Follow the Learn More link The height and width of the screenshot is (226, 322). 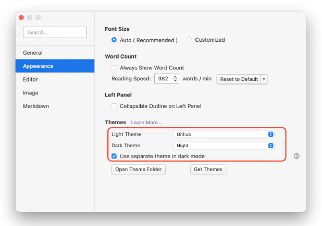[x=146, y=123]
